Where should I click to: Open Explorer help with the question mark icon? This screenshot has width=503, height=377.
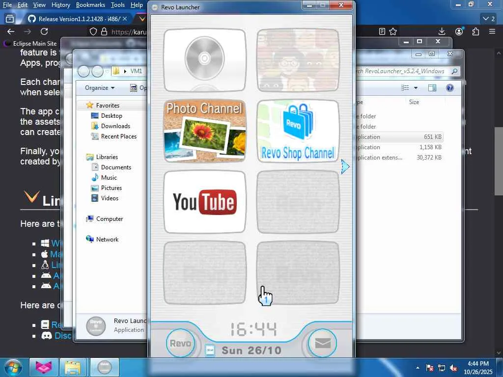(x=450, y=88)
